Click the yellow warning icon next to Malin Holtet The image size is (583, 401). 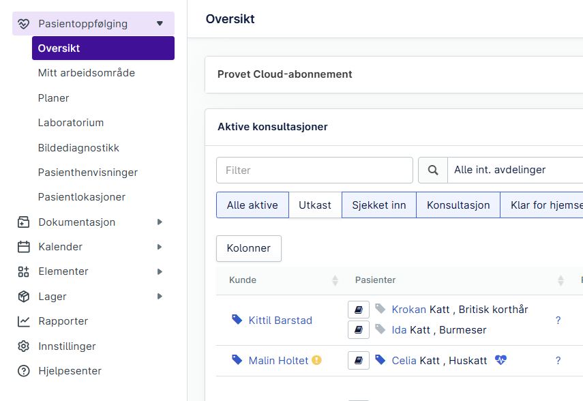pyautogui.click(x=316, y=360)
